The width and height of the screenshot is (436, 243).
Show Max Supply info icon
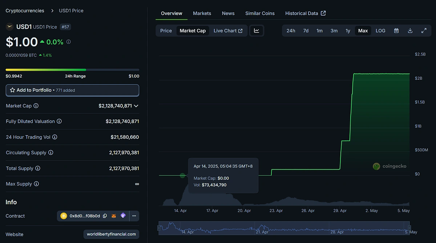click(x=36, y=184)
